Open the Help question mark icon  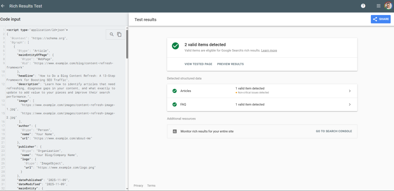point(363,6)
